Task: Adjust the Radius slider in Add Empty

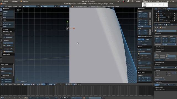Action: (7, 73)
